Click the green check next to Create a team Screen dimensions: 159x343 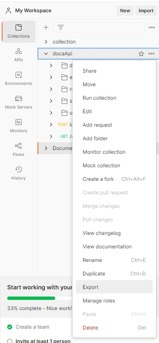coord(10,327)
